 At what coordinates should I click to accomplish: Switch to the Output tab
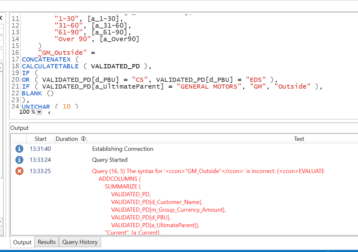coord(22,242)
